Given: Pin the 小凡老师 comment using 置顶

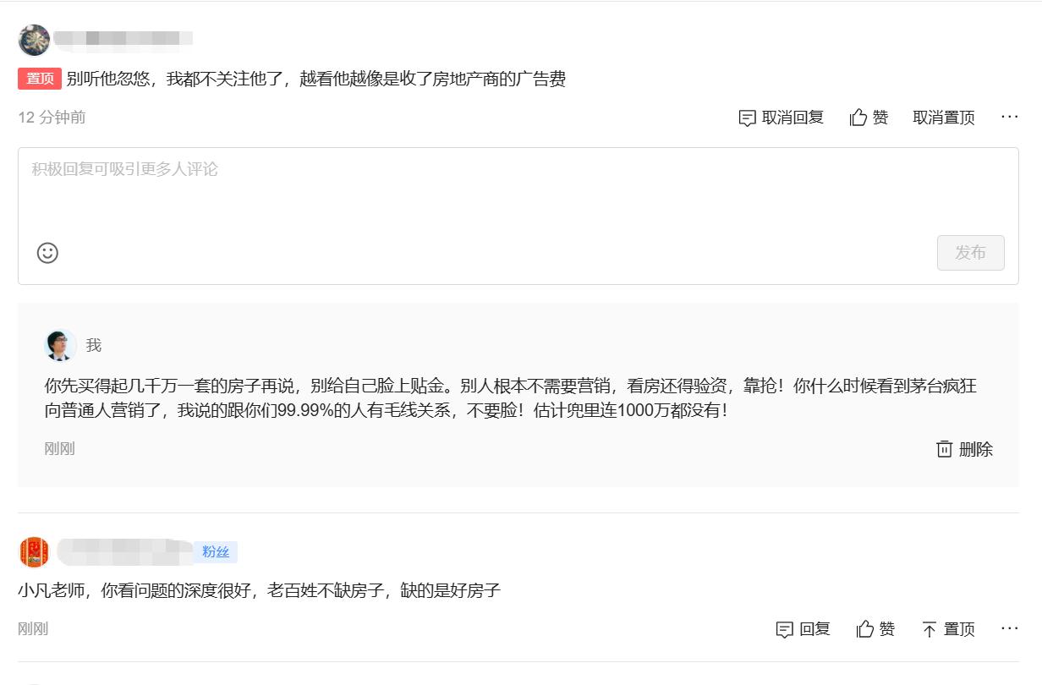Looking at the screenshot, I should coord(948,629).
